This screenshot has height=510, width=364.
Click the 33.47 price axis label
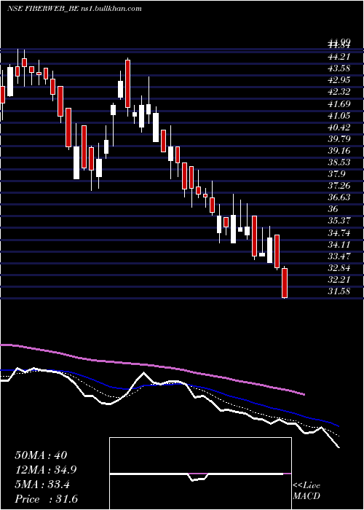coord(339,256)
